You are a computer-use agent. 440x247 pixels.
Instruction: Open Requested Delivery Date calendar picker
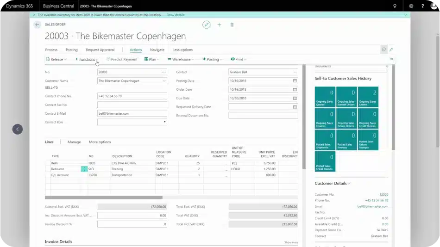(x=295, y=107)
